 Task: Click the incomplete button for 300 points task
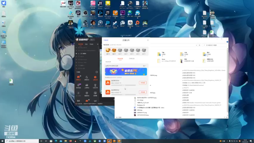click(143, 83)
